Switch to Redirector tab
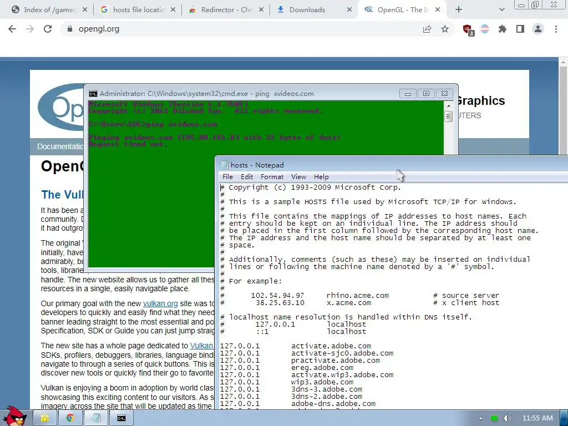Screen dimensions: 568x426 point(227,10)
